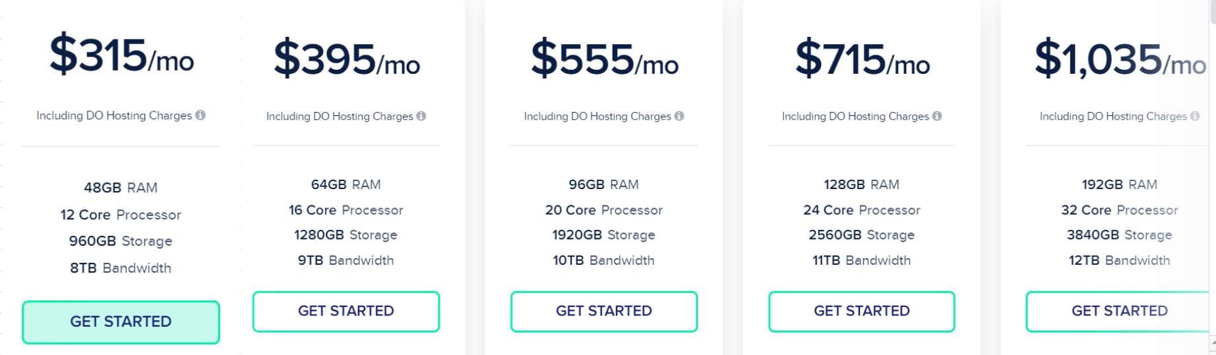Click the '2560GB Storage' spec text
This screenshot has width=1216, height=355.
click(862, 235)
